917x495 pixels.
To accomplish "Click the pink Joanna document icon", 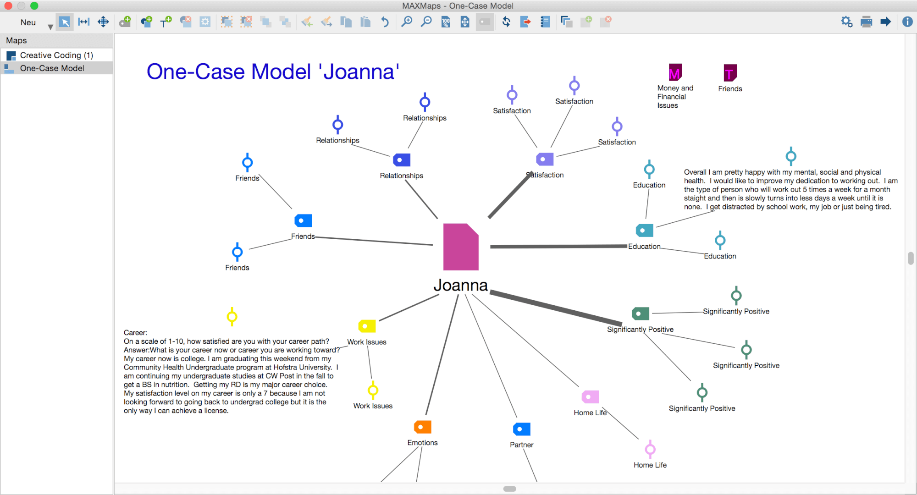I will (x=461, y=247).
